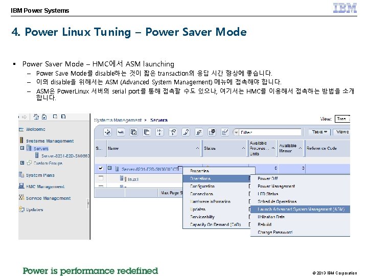Open the Welcome link in navigation

click(36, 129)
